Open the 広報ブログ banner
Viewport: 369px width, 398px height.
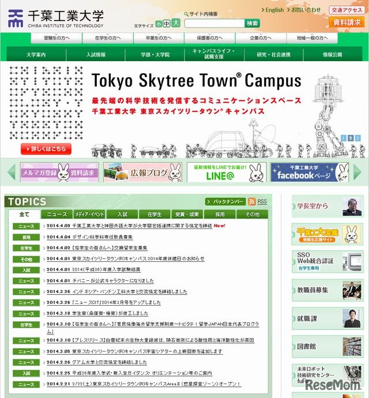coord(142,172)
